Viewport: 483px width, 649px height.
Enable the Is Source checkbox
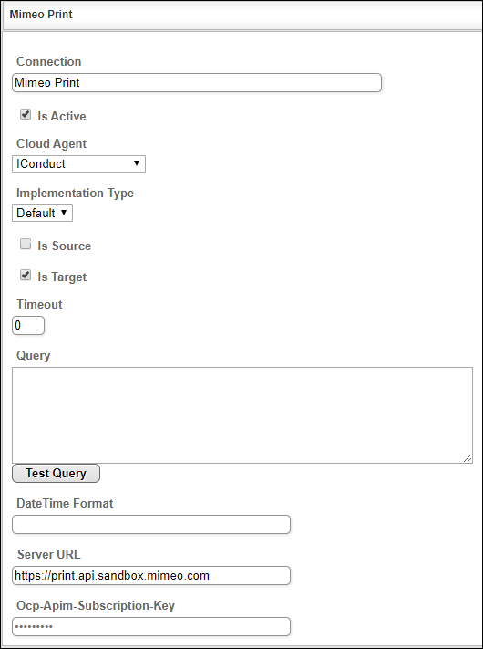point(26,245)
